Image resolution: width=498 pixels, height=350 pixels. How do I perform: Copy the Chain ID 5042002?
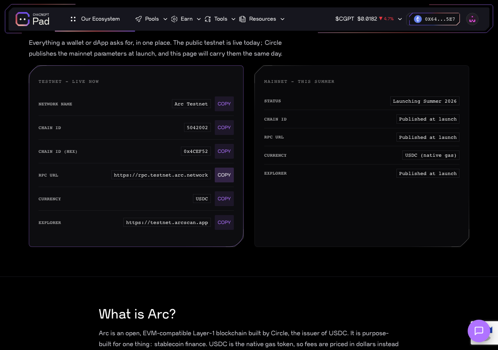point(224,128)
